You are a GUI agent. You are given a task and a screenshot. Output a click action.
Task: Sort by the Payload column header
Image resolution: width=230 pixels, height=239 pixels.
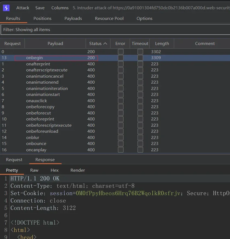point(55,44)
